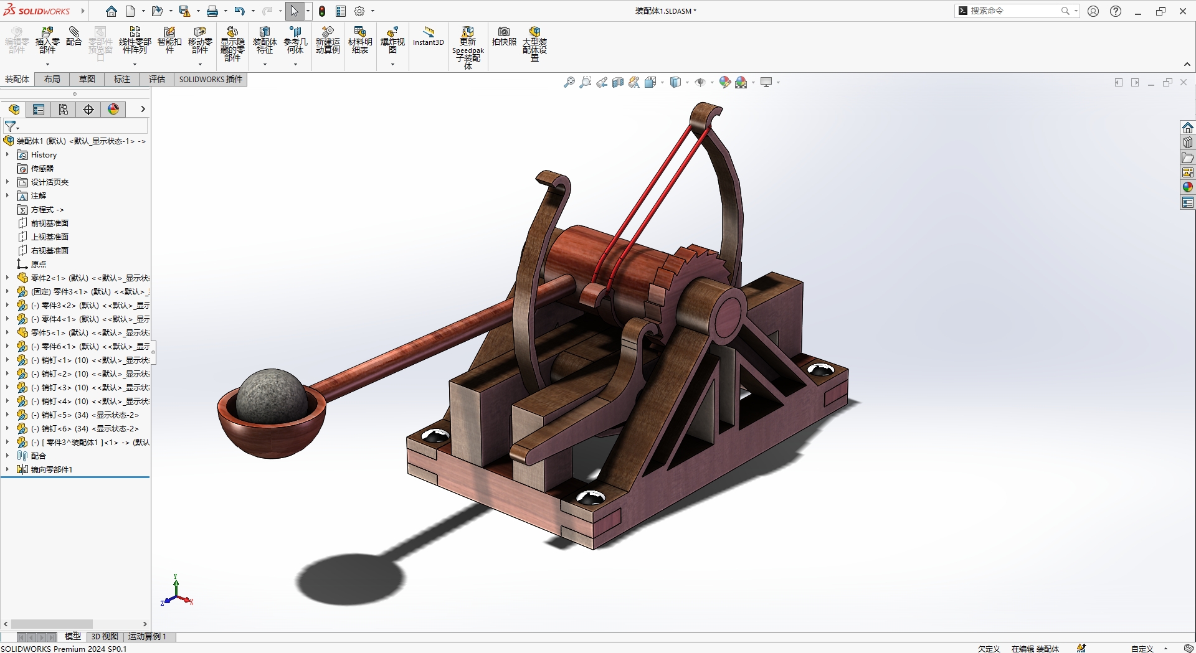Click Edit Appearance color ball icon in view toolbar
The width and height of the screenshot is (1196, 653).
724,82
